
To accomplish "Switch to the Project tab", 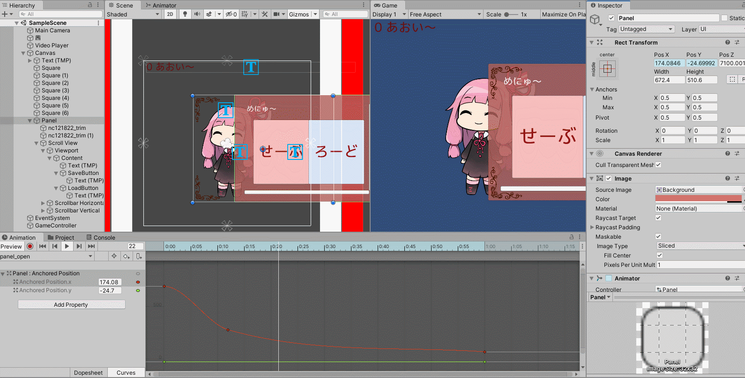I will point(60,237).
